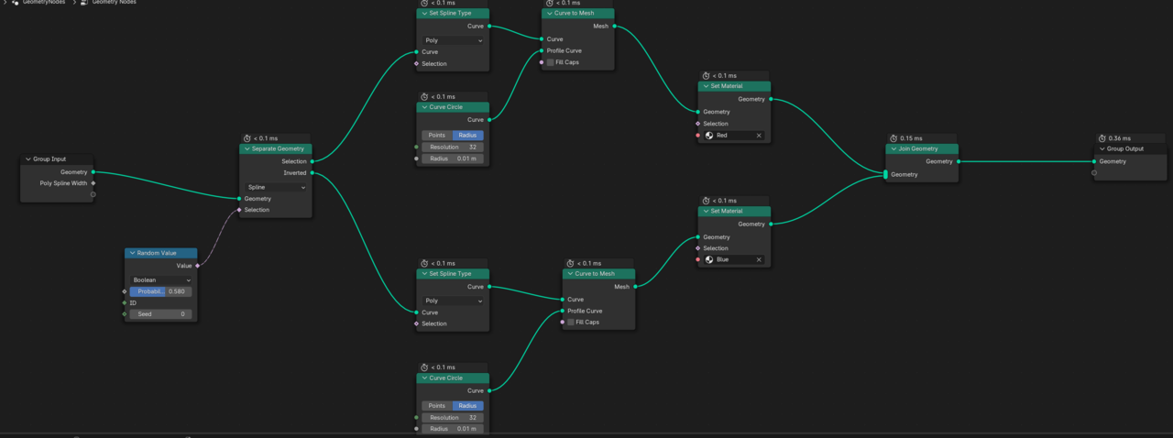1173x438 pixels.
Task: Click the Resolution 32 field in the upper Curve Circle
Action: (x=453, y=147)
